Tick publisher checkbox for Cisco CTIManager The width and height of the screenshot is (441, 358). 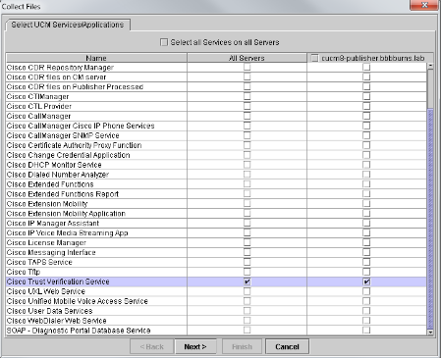click(366, 96)
